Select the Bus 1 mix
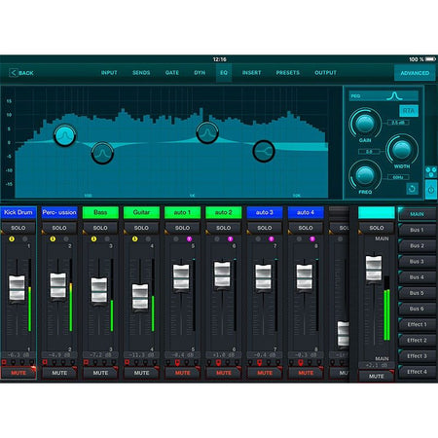This screenshot has height=438, width=438. (x=417, y=230)
